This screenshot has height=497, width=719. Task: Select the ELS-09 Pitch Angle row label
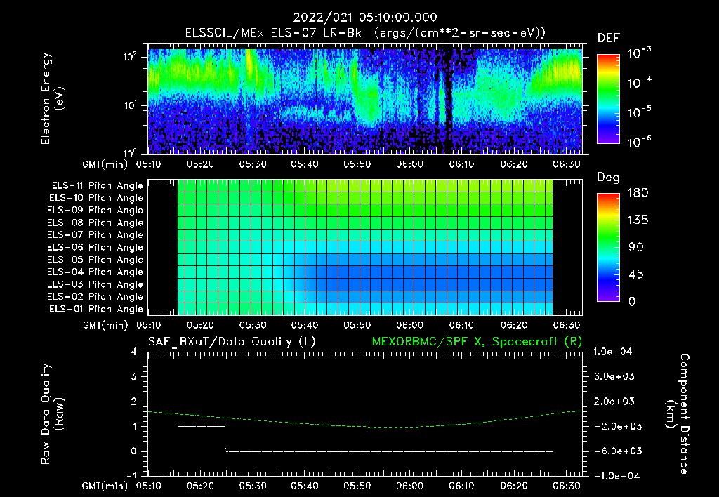click(x=95, y=210)
